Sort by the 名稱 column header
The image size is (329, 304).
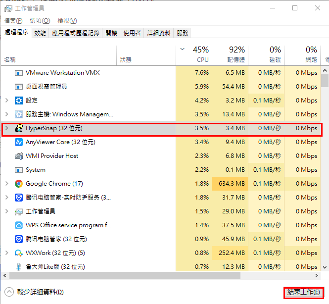[59, 55]
